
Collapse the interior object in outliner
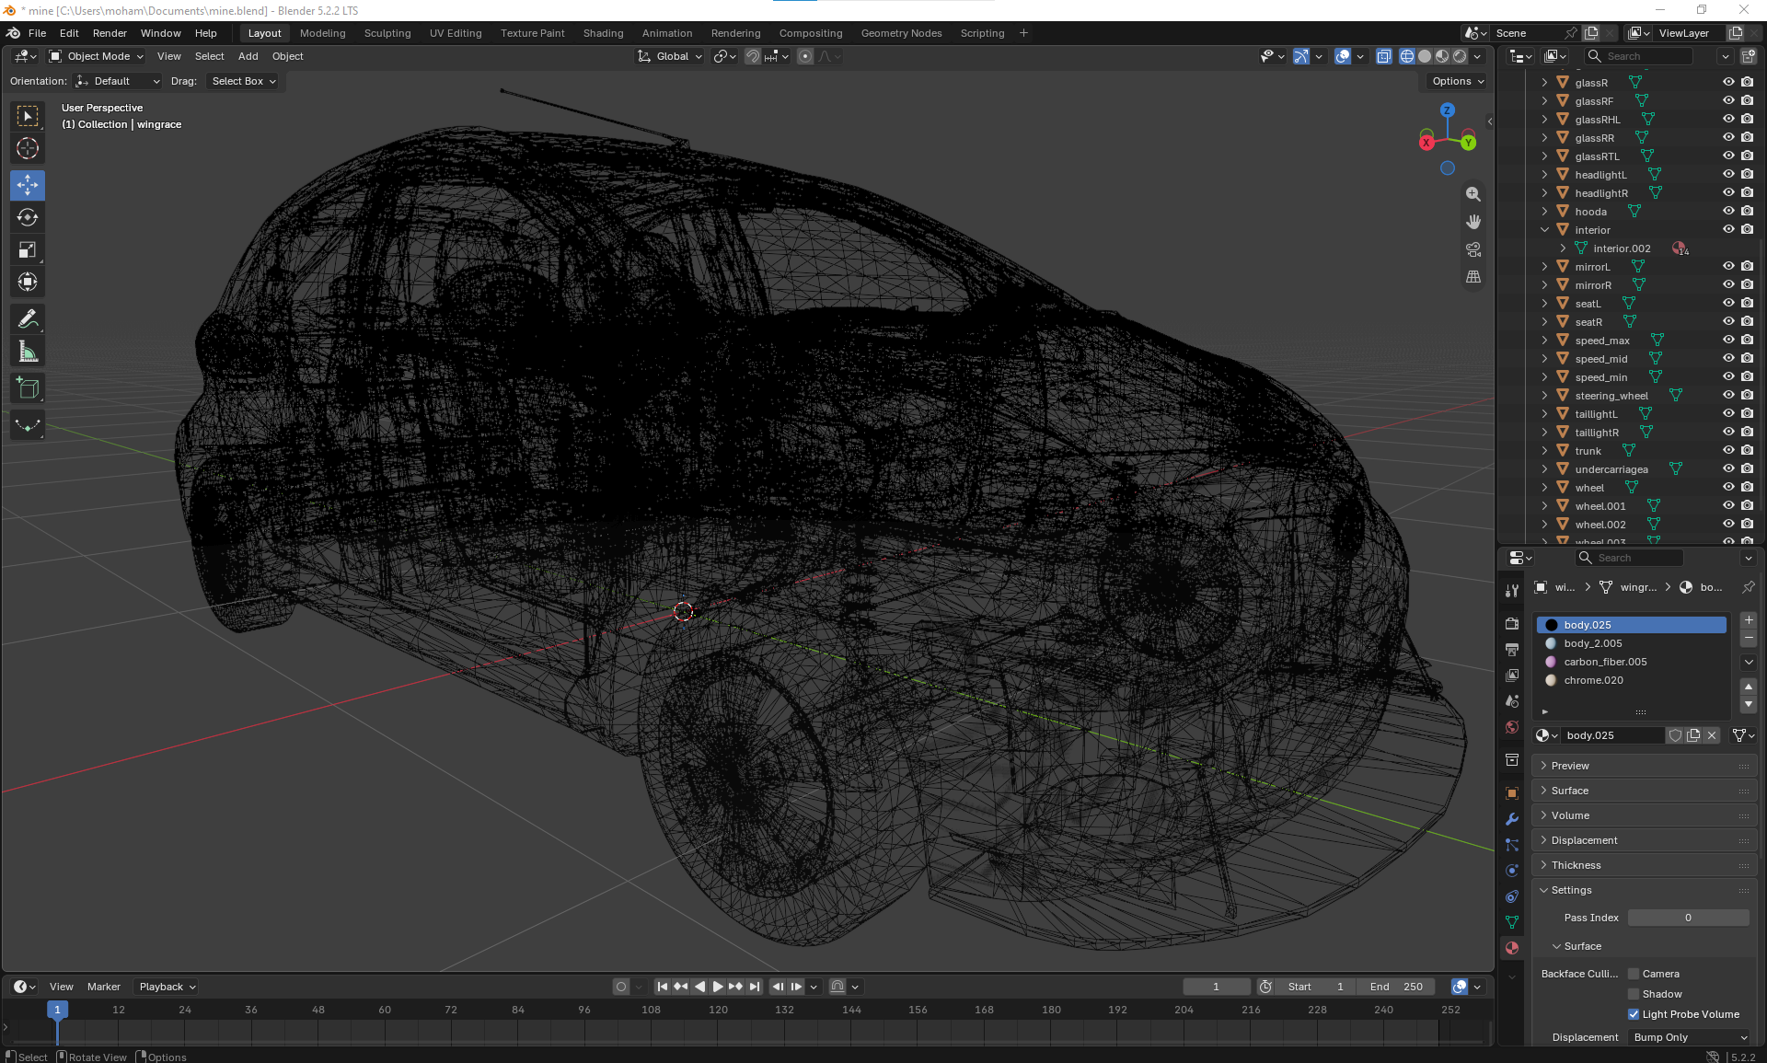click(1544, 230)
